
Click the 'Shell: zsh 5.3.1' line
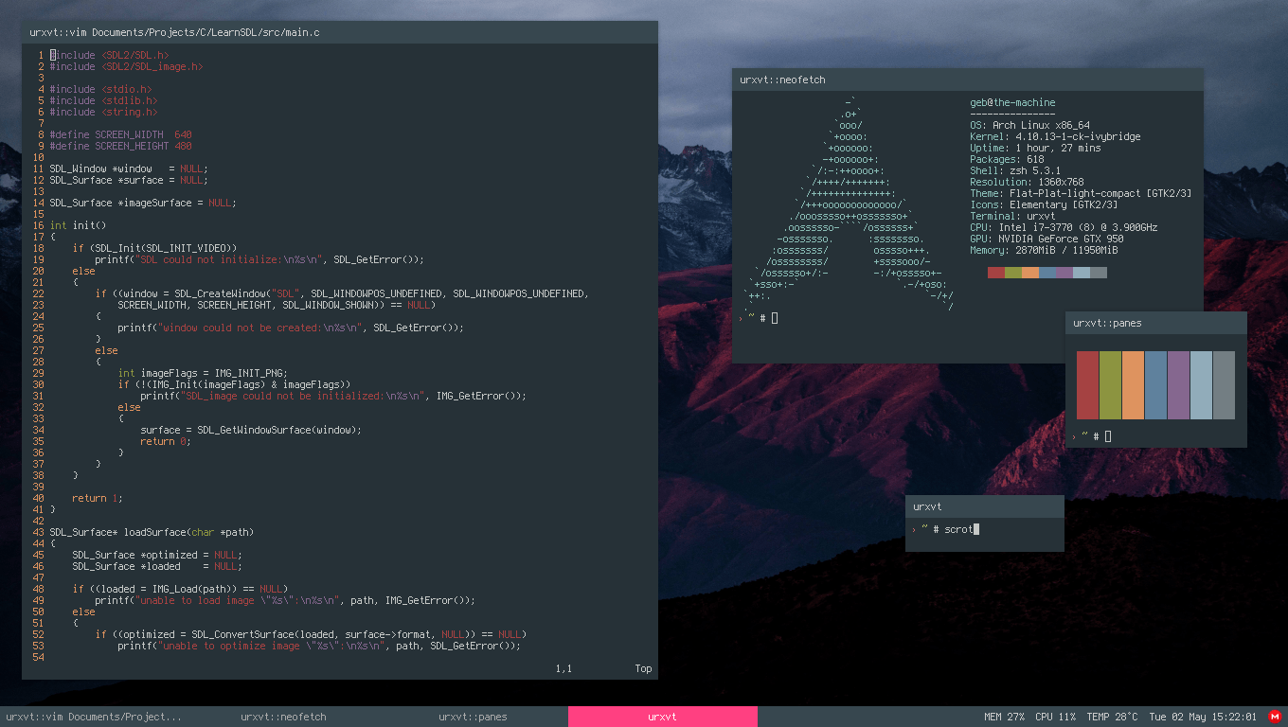1015,170
